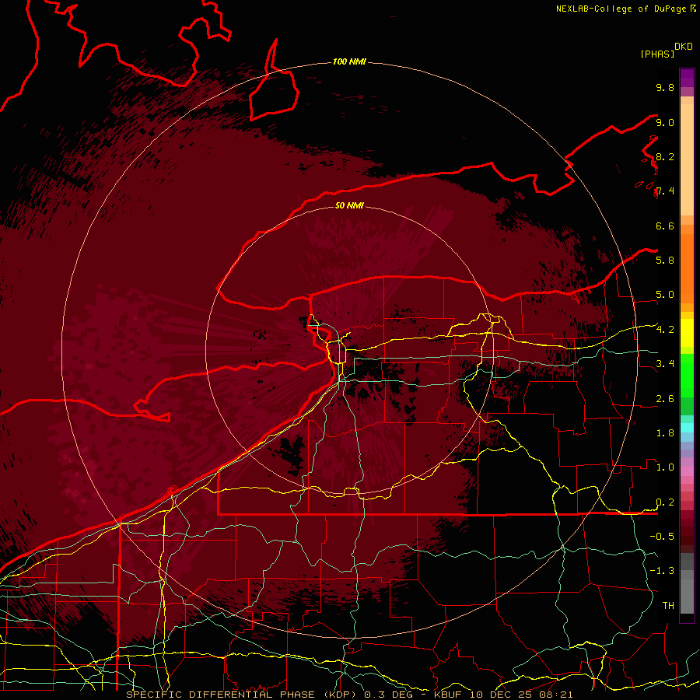700x700 pixels.
Task: Click the 4.2 legend value
Action: 665,330
